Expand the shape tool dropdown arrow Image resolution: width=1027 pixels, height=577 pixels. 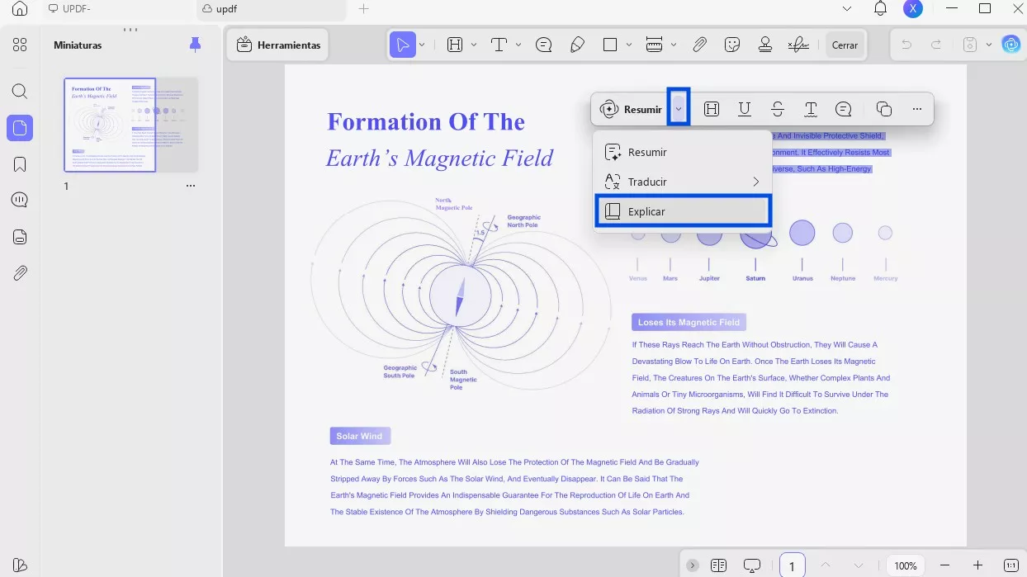pos(629,45)
